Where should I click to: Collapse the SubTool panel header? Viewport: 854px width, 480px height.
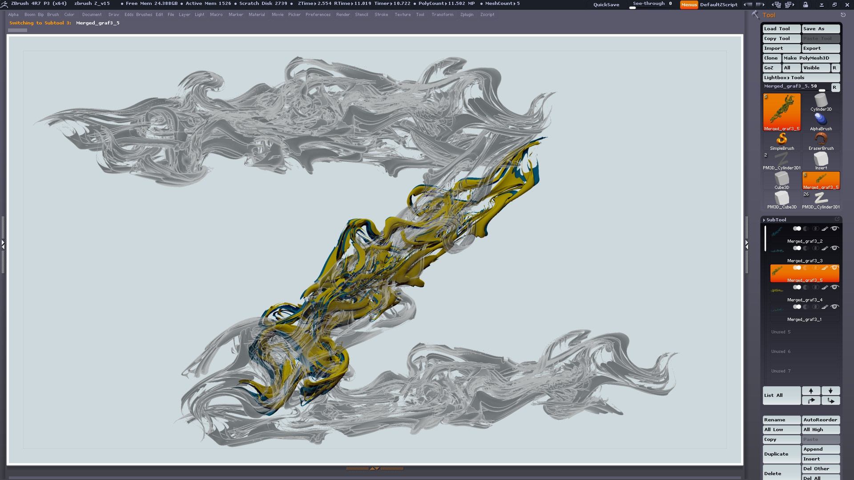[x=776, y=220]
